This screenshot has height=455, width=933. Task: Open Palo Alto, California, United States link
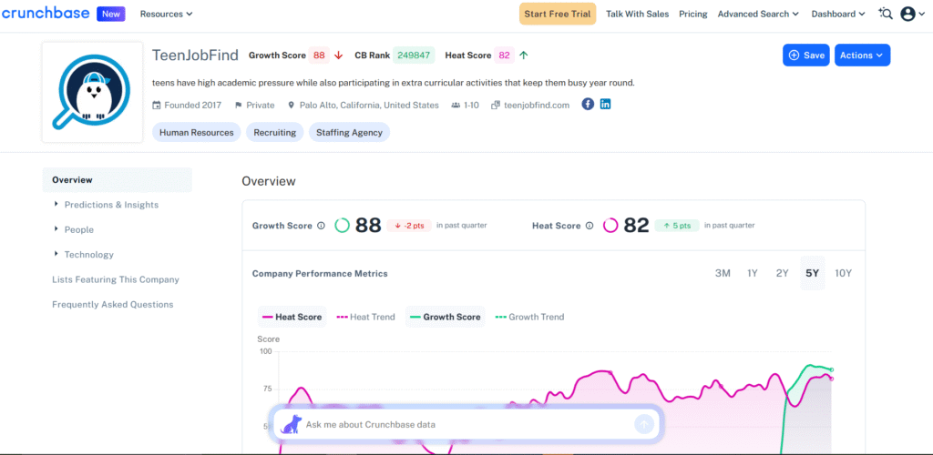pos(369,106)
